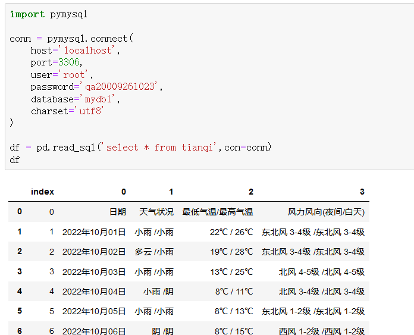Click the 'import pymysql' code line
The image size is (414, 335).
pyautogui.click(x=49, y=14)
